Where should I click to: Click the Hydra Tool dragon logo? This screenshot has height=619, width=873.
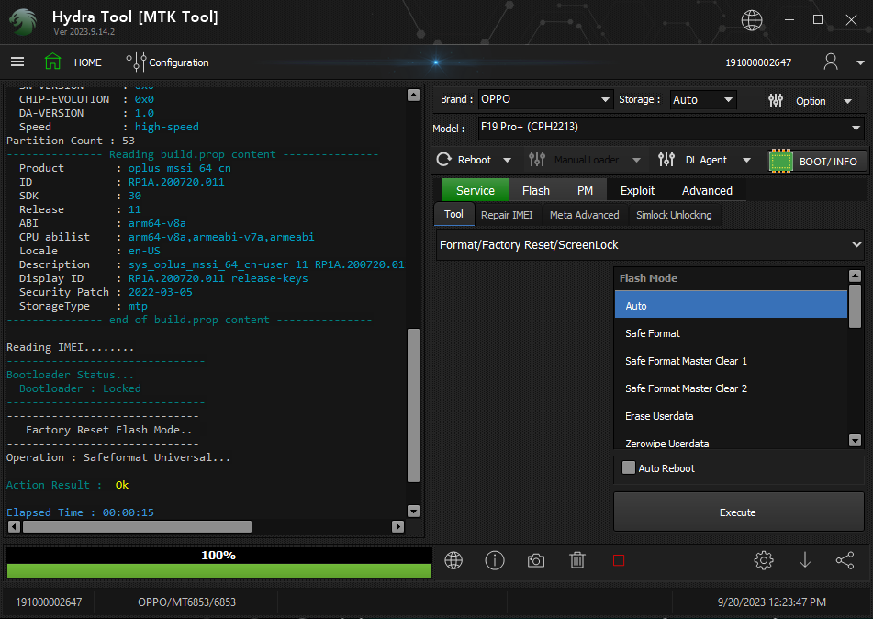(23, 22)
